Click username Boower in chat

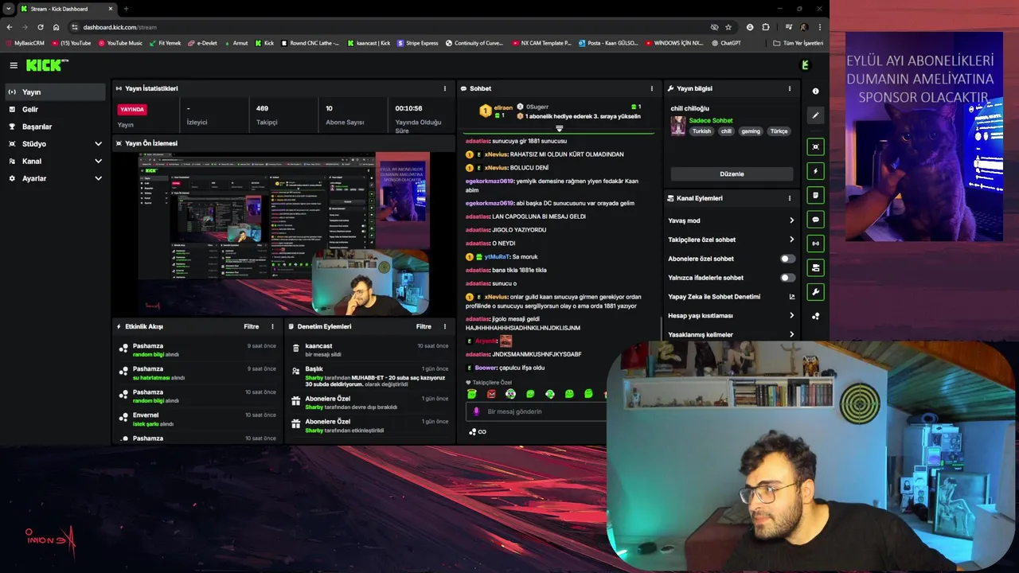(486, 368)
